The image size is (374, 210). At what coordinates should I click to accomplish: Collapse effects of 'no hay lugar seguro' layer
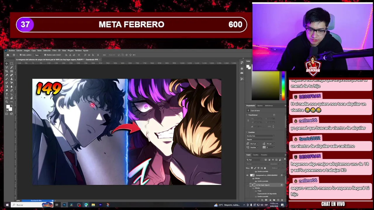(284, 185)
